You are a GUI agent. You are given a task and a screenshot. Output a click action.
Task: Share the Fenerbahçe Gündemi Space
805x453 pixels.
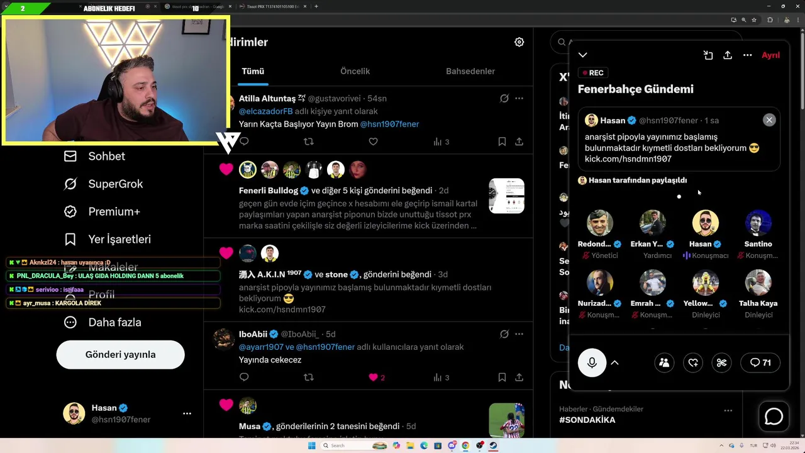pyautogui.click(x=728, y=55)
